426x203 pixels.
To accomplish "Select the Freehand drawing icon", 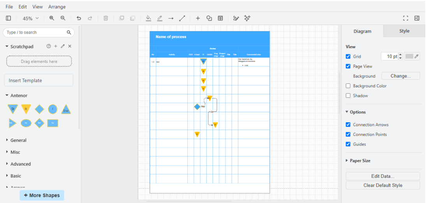I will coord(236,18).
